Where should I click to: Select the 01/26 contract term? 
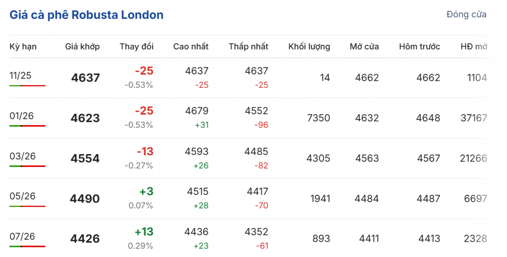pyautogui.click(x=20, y=116)
